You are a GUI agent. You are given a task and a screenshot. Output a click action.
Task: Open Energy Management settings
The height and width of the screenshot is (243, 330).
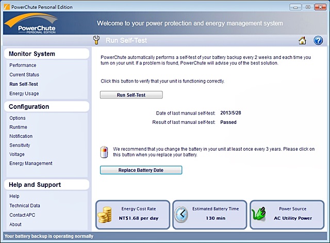click(31, 164)
